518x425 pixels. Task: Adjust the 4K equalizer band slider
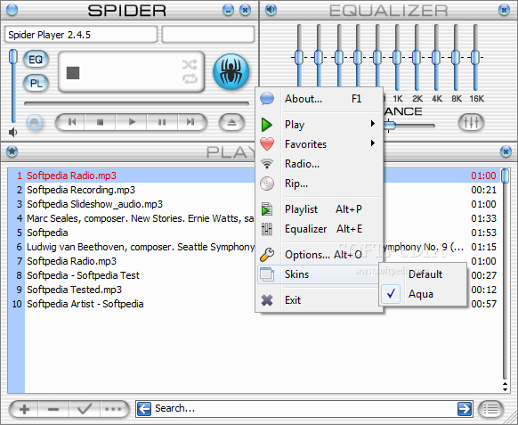tap(436, 58)
